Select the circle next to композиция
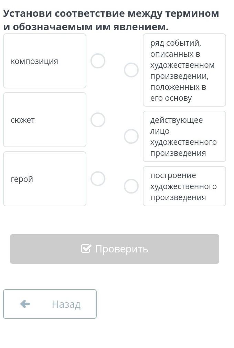Viewport: 234px width, 348px height. click(98, 61)
